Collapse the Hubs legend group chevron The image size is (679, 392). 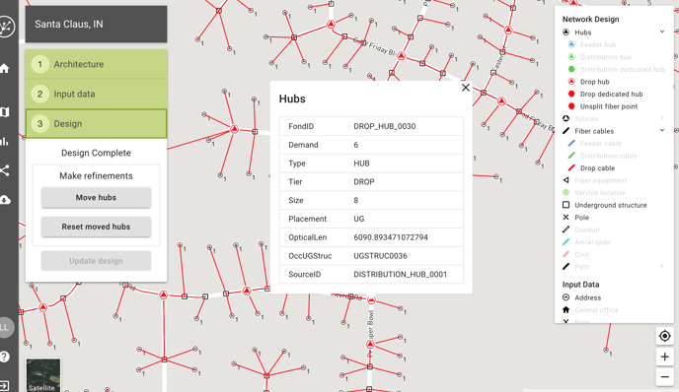click(x=661, y=32)
